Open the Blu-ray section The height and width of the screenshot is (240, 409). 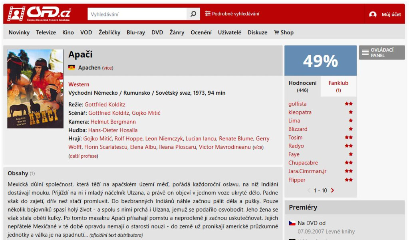point(136,32)
